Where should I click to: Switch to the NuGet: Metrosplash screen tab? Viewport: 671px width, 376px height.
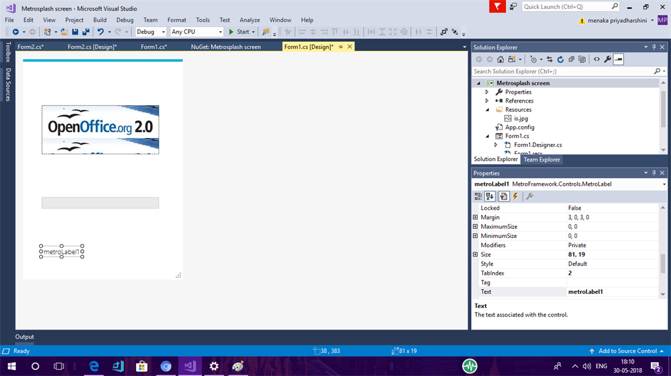(225, 47)
